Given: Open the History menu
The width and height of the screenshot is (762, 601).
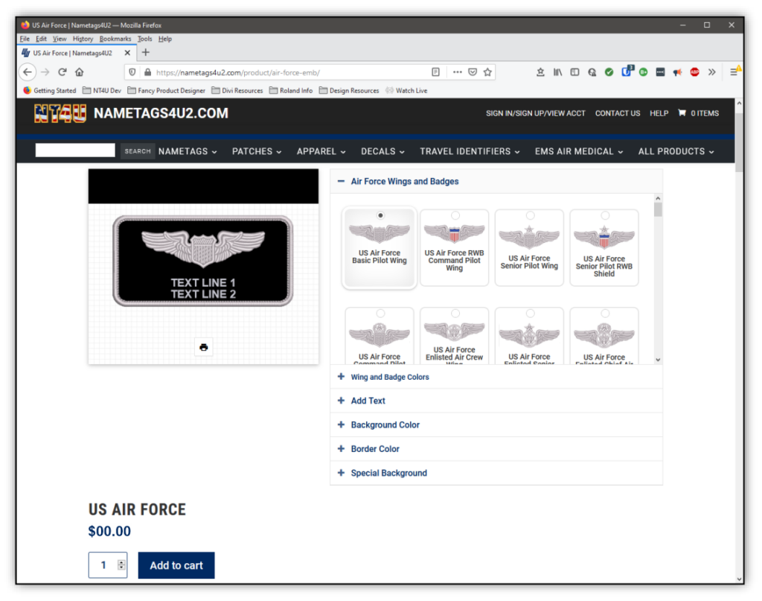Looking at the screenshot, I should pos(83,39).
